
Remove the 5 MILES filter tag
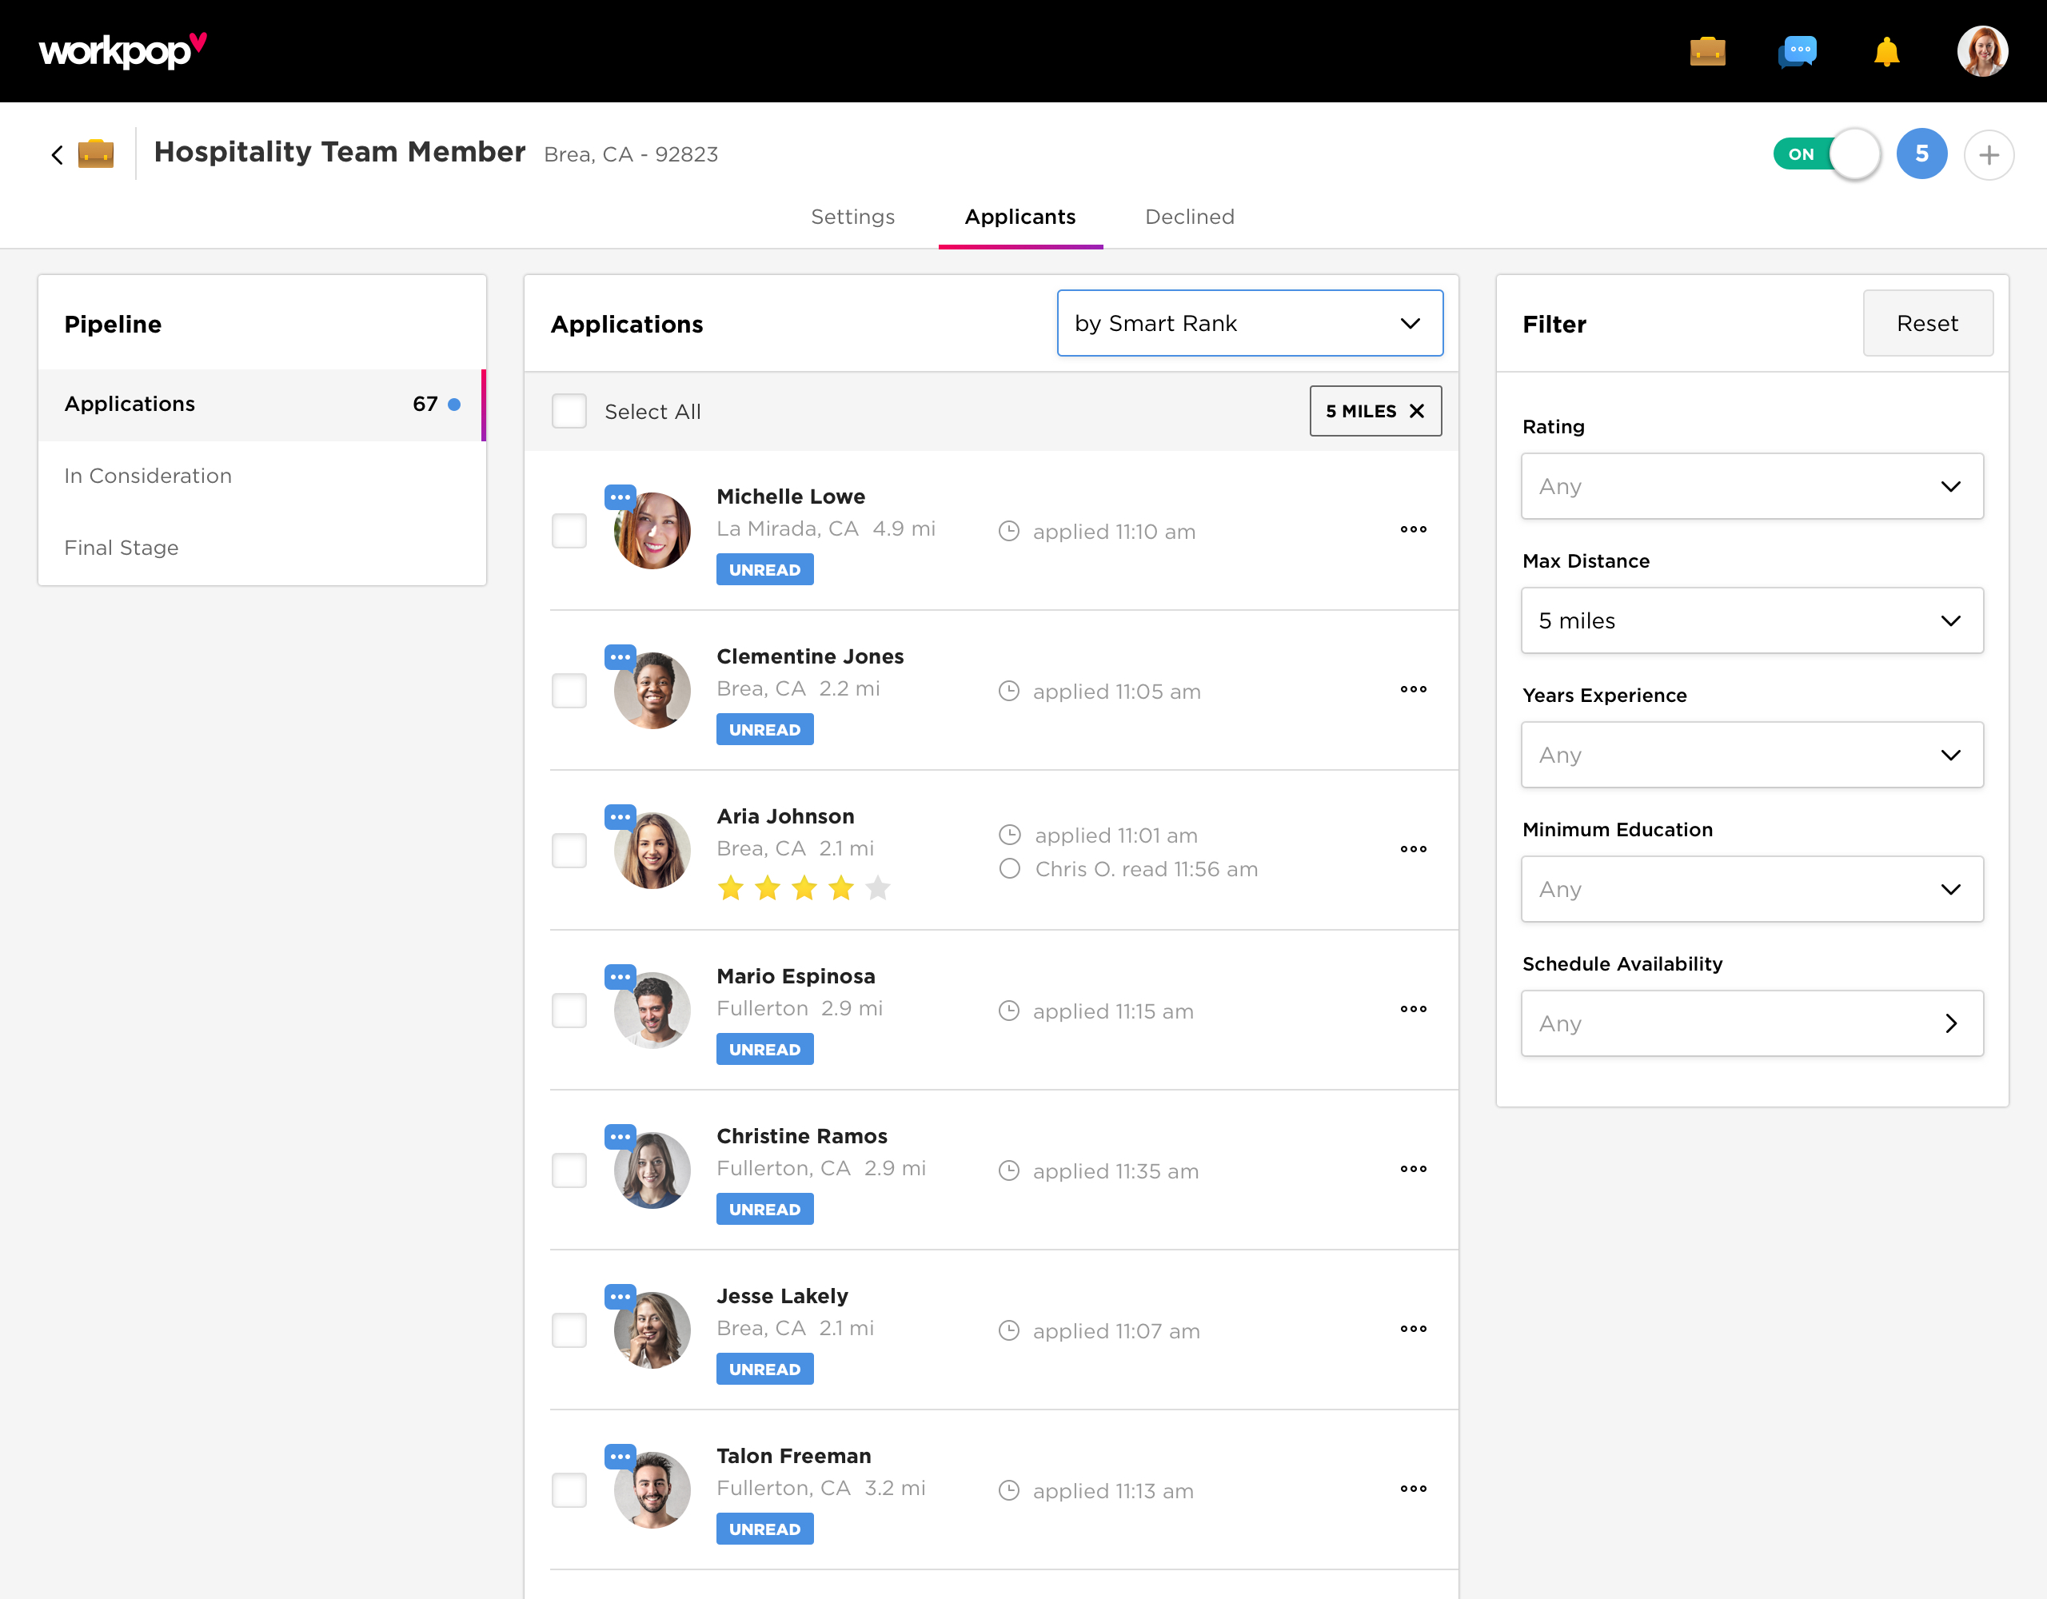point(1416,412)
